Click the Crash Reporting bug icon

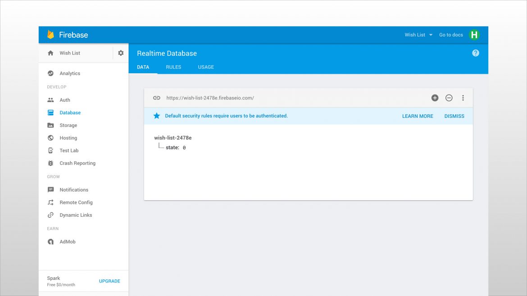click(x=50, y=163)
